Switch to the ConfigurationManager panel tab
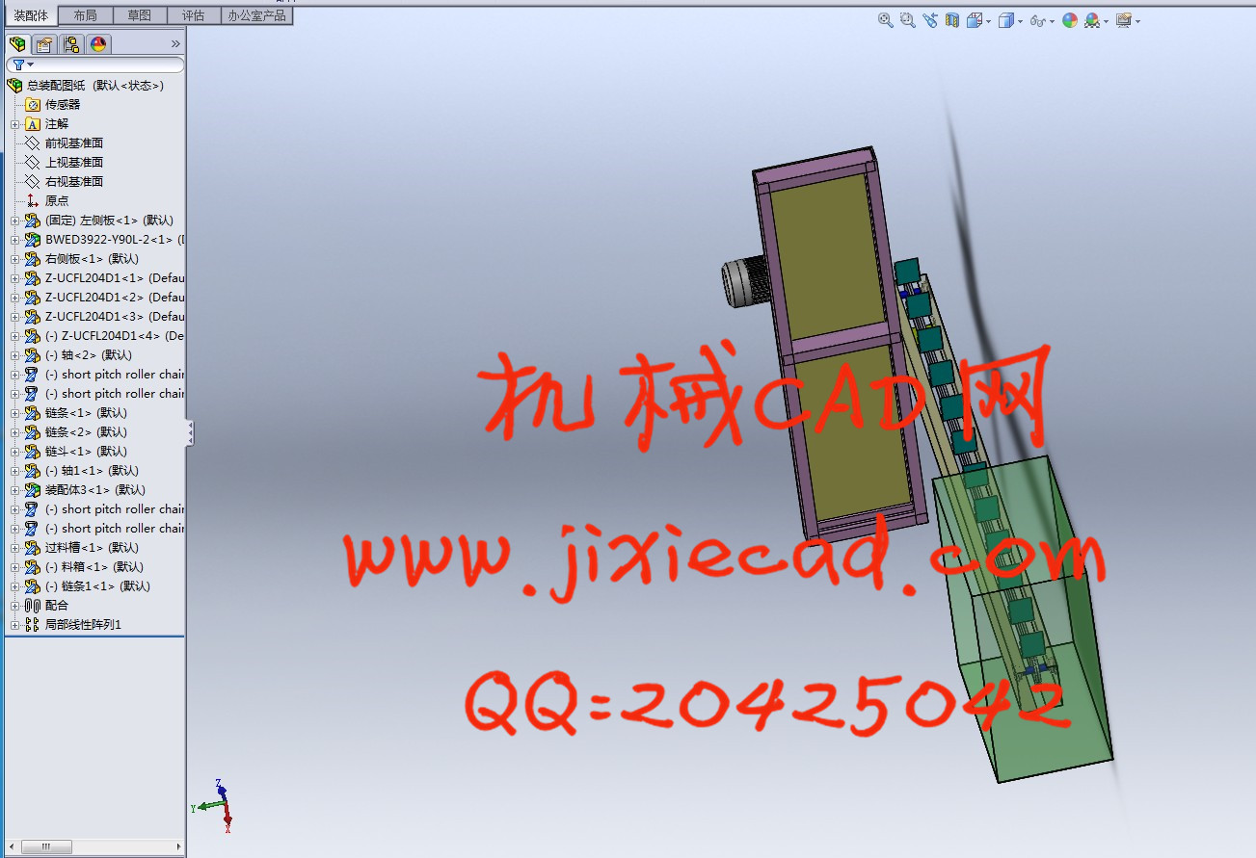This screenshot has width=1256, height=858. pos(71,44)
